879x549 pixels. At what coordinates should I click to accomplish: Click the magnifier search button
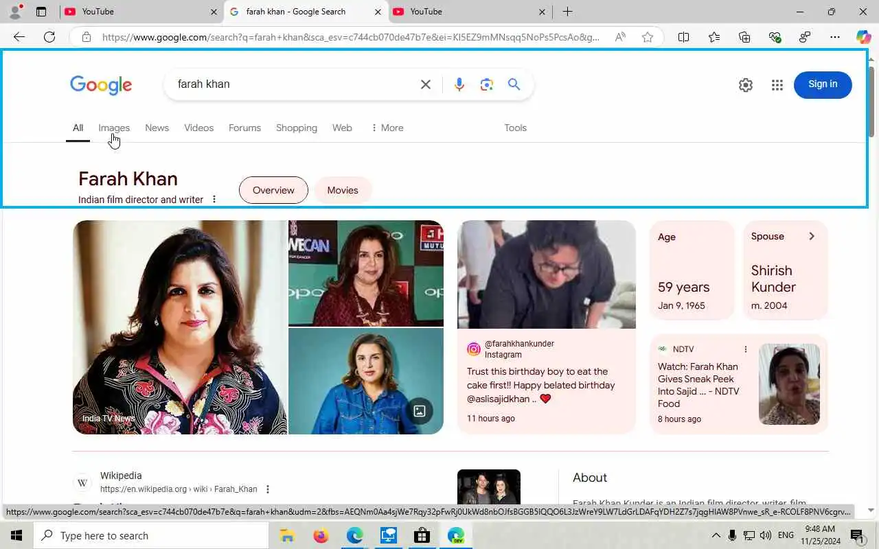514,84
